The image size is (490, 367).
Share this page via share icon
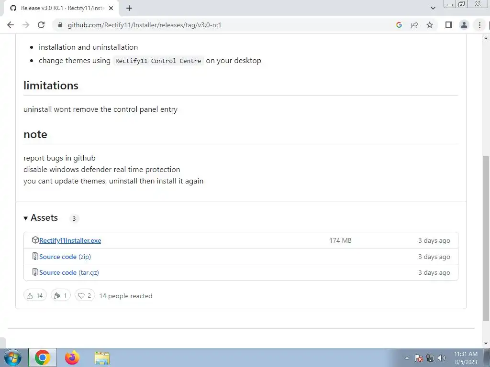click(414, 25)
